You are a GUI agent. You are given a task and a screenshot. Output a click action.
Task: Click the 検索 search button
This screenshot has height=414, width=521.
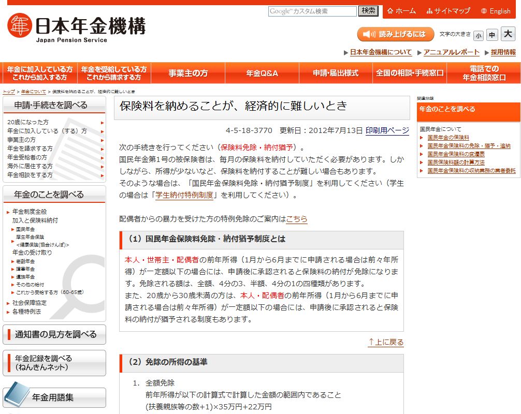click(368, 10)
